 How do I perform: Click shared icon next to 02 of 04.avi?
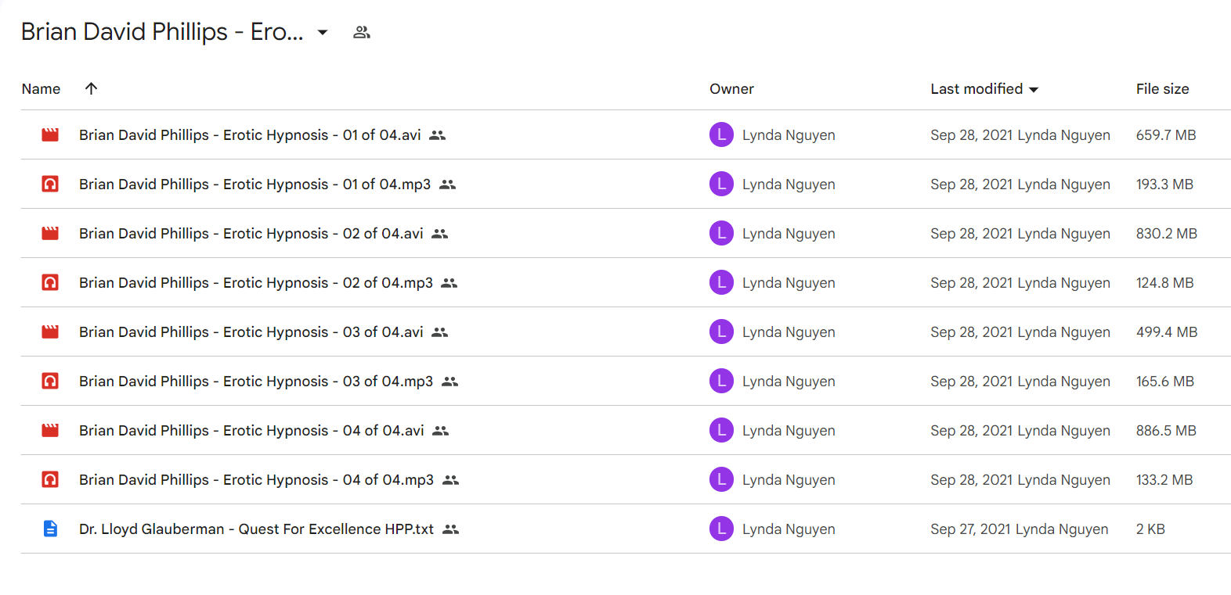point(440,234)
